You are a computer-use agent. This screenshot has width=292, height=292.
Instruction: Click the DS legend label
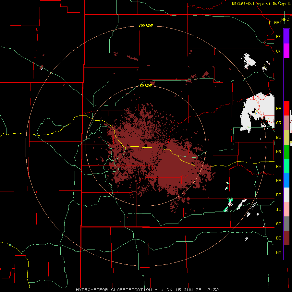(278, 195)
